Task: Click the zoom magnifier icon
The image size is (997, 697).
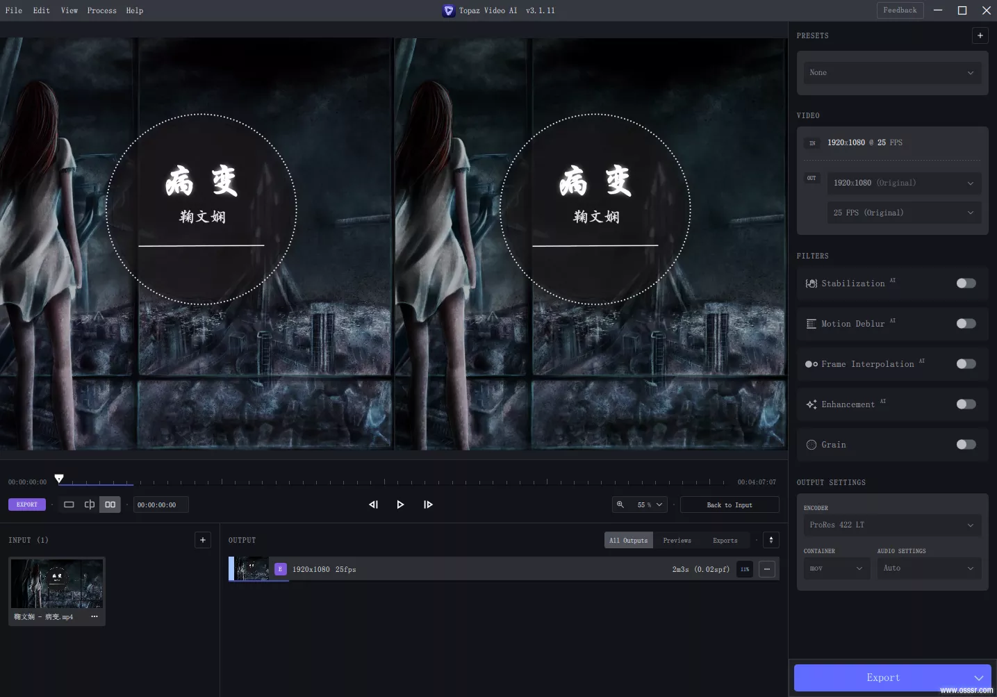Action: tap(620, 505)
